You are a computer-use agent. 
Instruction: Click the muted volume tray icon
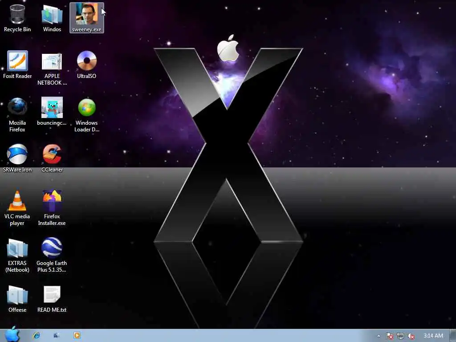click(x=411, y=336)
